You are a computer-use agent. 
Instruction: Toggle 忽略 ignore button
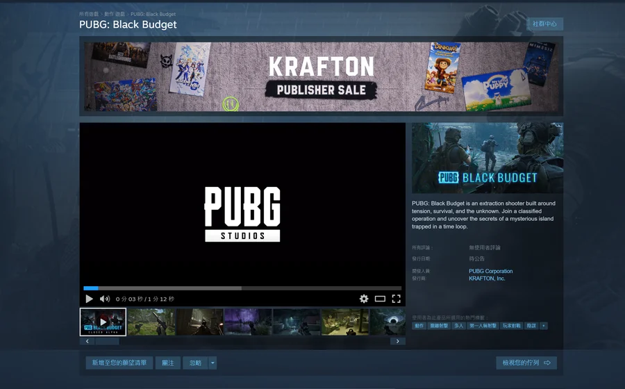pos(195,363)
